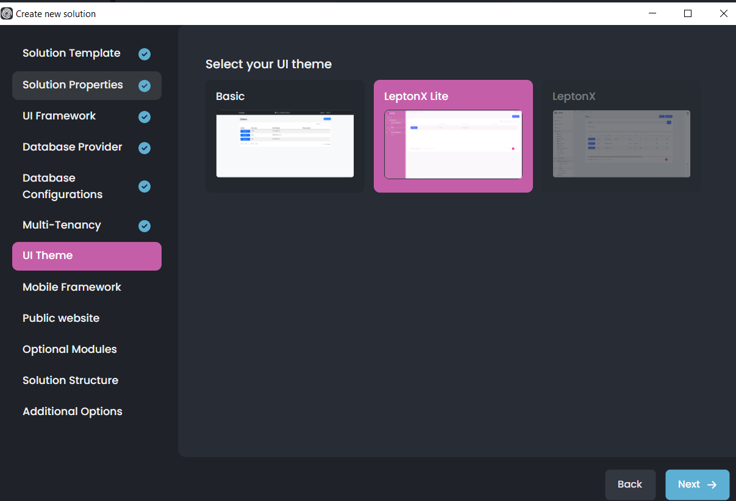736x501 pixels.
Task: Click the checkmark icon beside UI Framework
Action: tap(145, 117)
